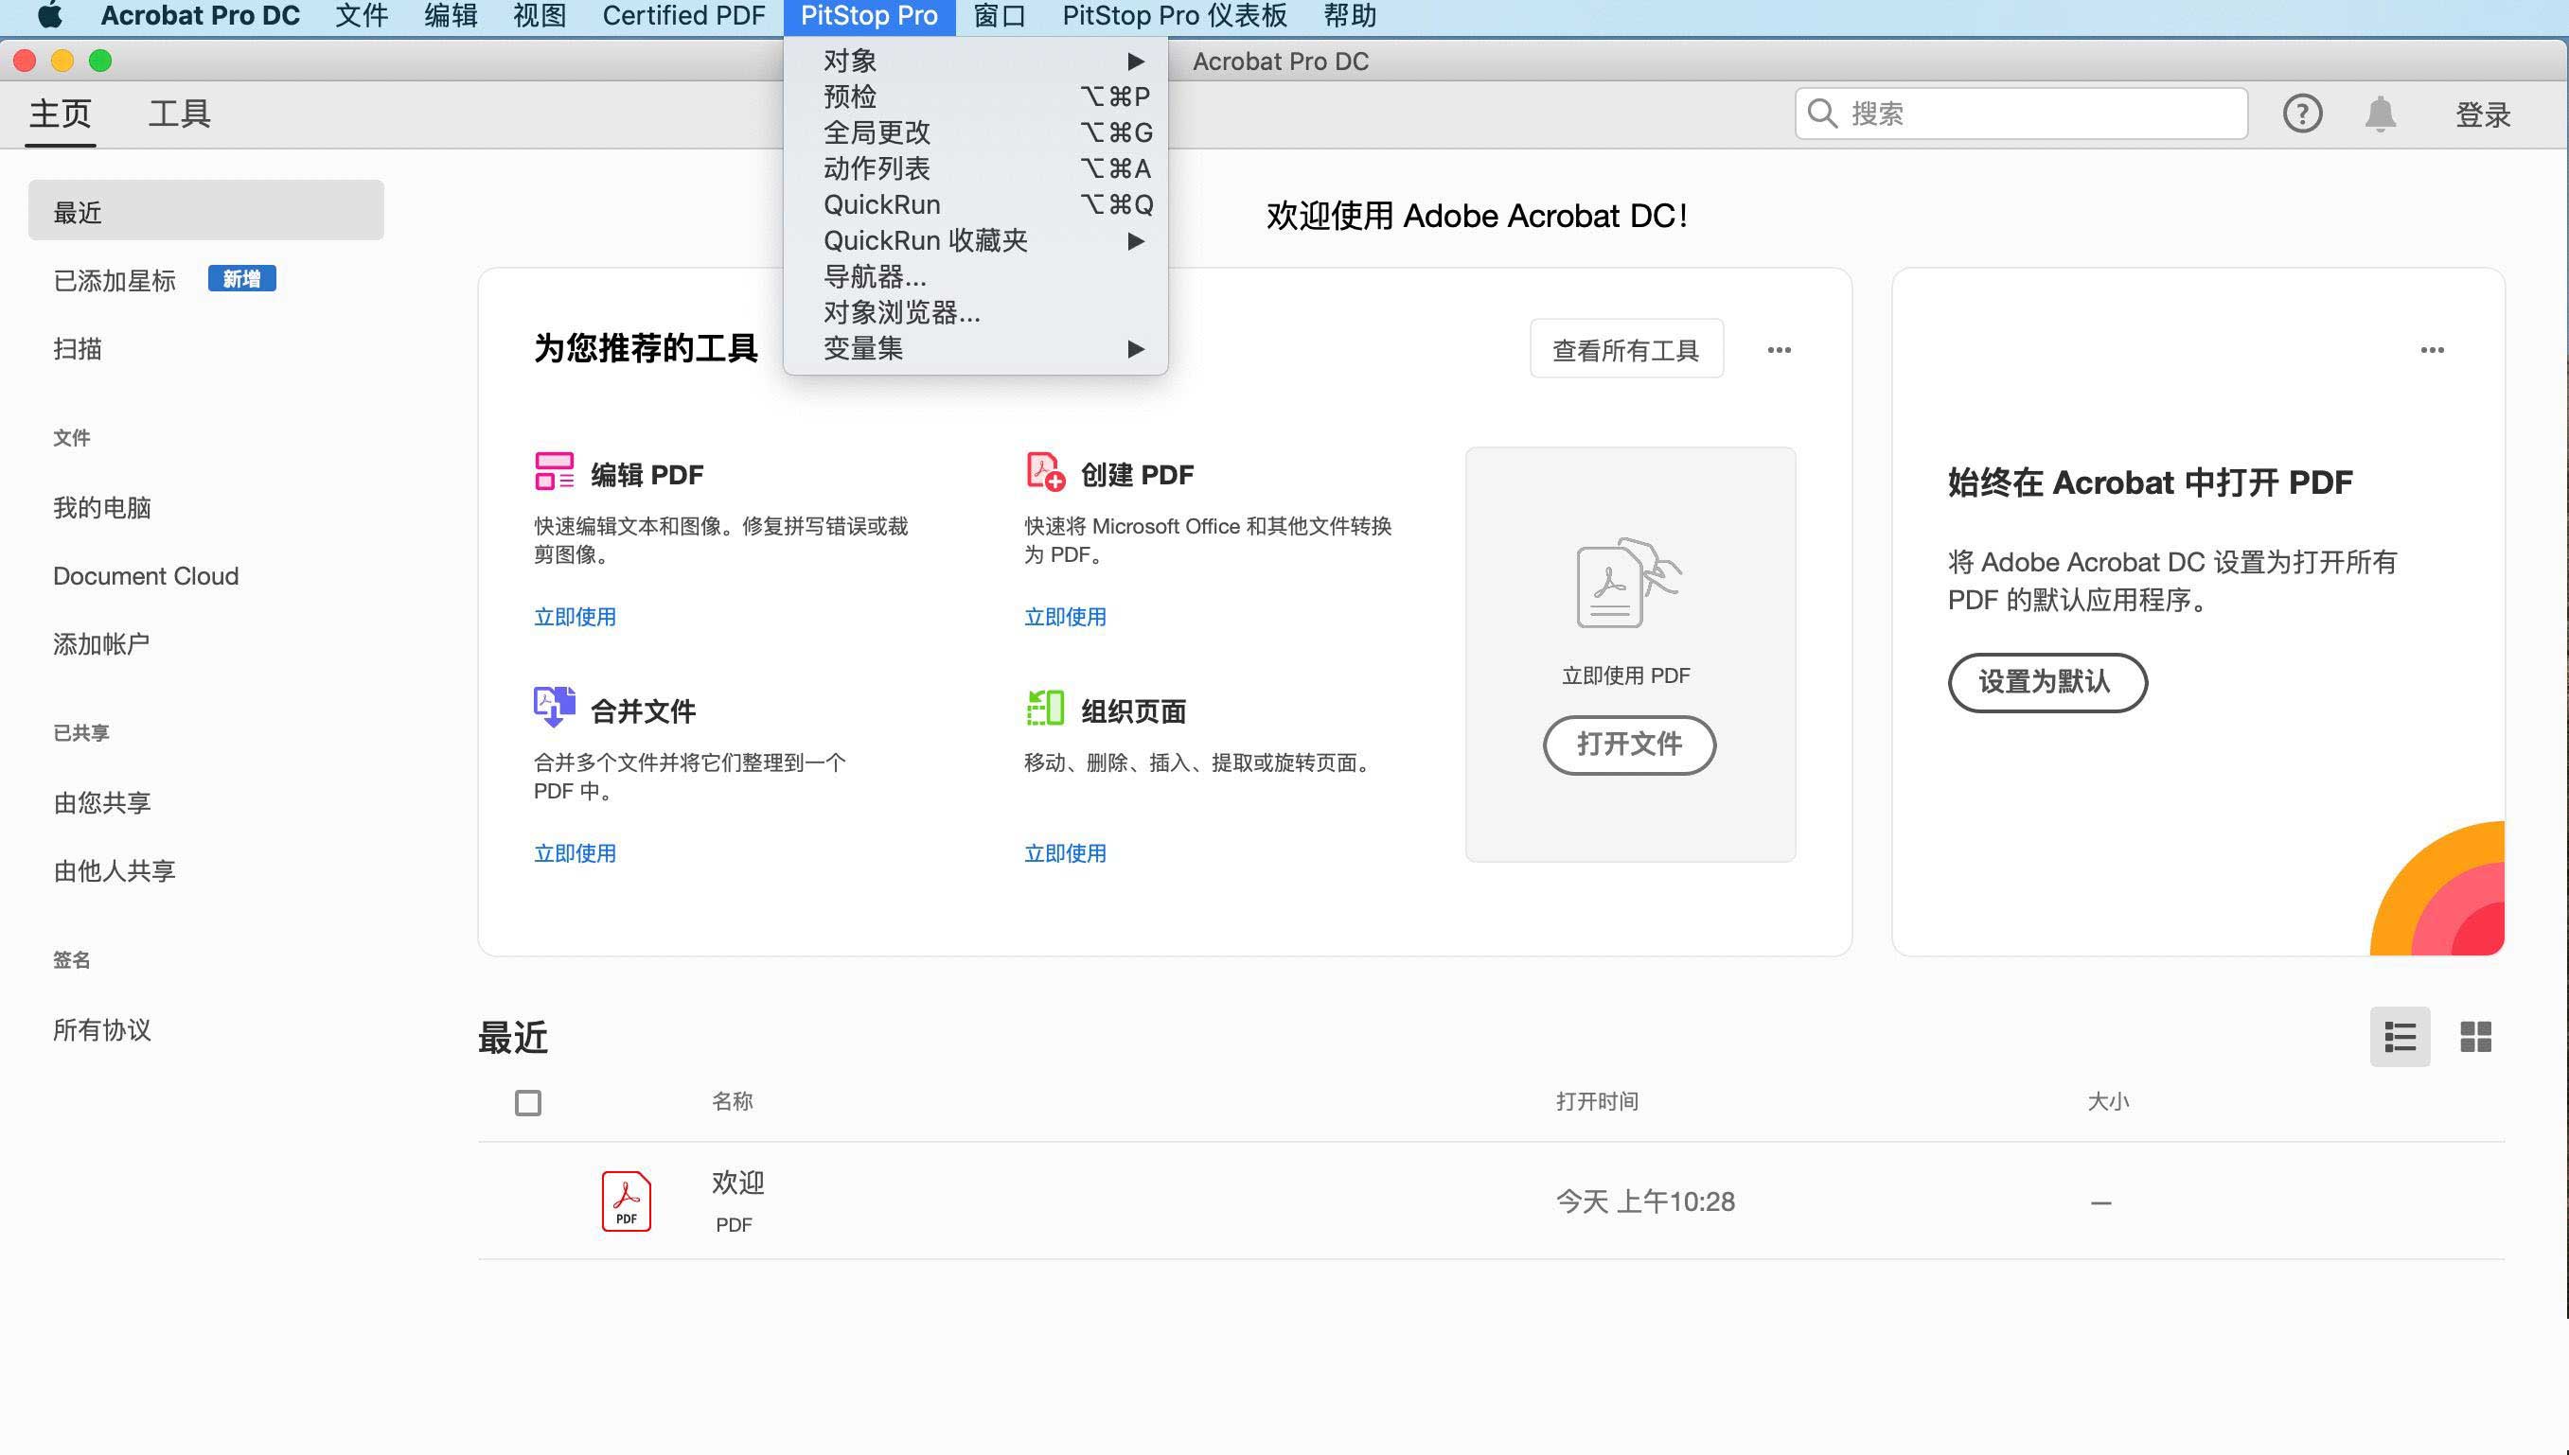Open the Apple menu icon

click(x=50, y=16)
